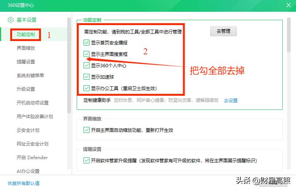Image resolution: width=296 pixels, height=190 pixels.
Task: Open 提醒设置 sidebar item
Action: point(26,62)
